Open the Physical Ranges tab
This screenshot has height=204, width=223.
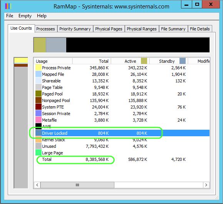pos(142,29)
